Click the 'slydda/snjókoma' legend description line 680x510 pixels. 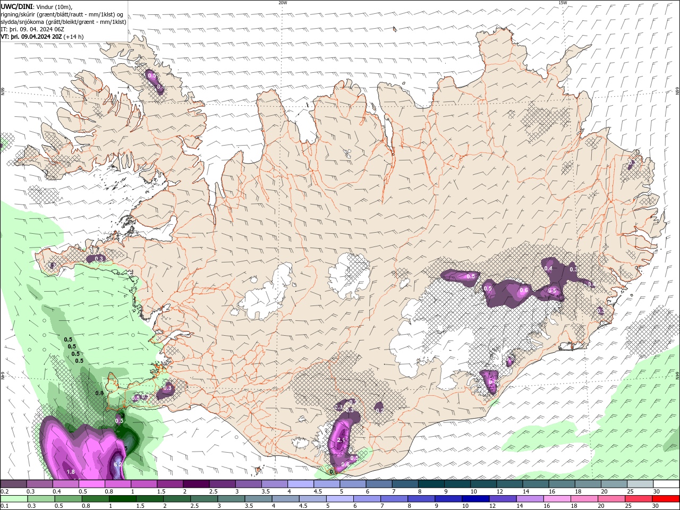click(64, 22)
